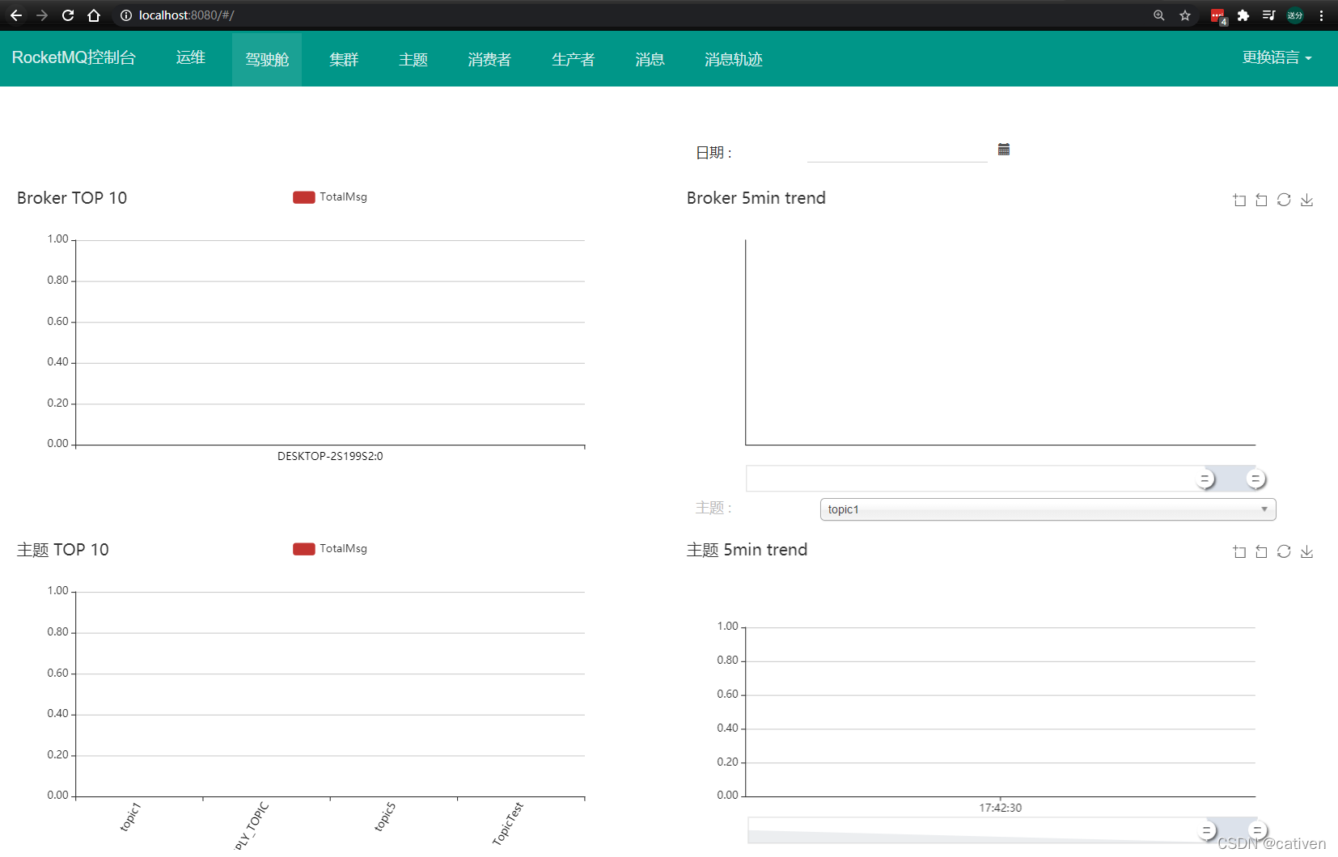Reload the page with the refresh icon
The height and width of the screenshot is (857, 1338).
pos(68,15)
